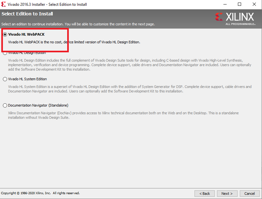Click the Design Edition description paragraph

pos(130,65)
